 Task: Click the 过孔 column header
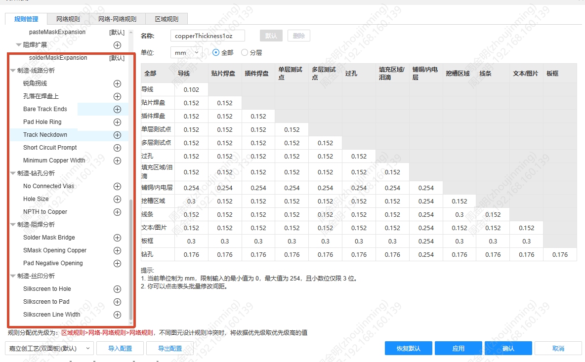(x=359, y=74)
